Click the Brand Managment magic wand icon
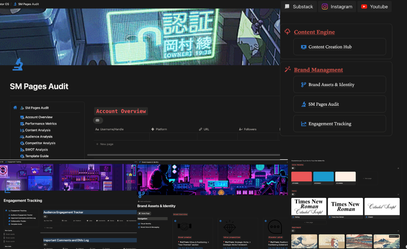 tap(288, 69)
